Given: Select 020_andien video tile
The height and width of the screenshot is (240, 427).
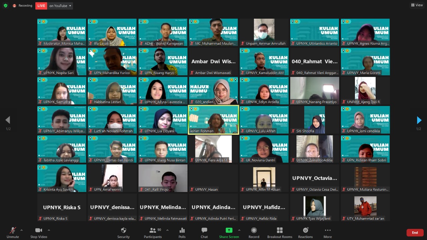Looking at the screenshot, I should (213, 91).
